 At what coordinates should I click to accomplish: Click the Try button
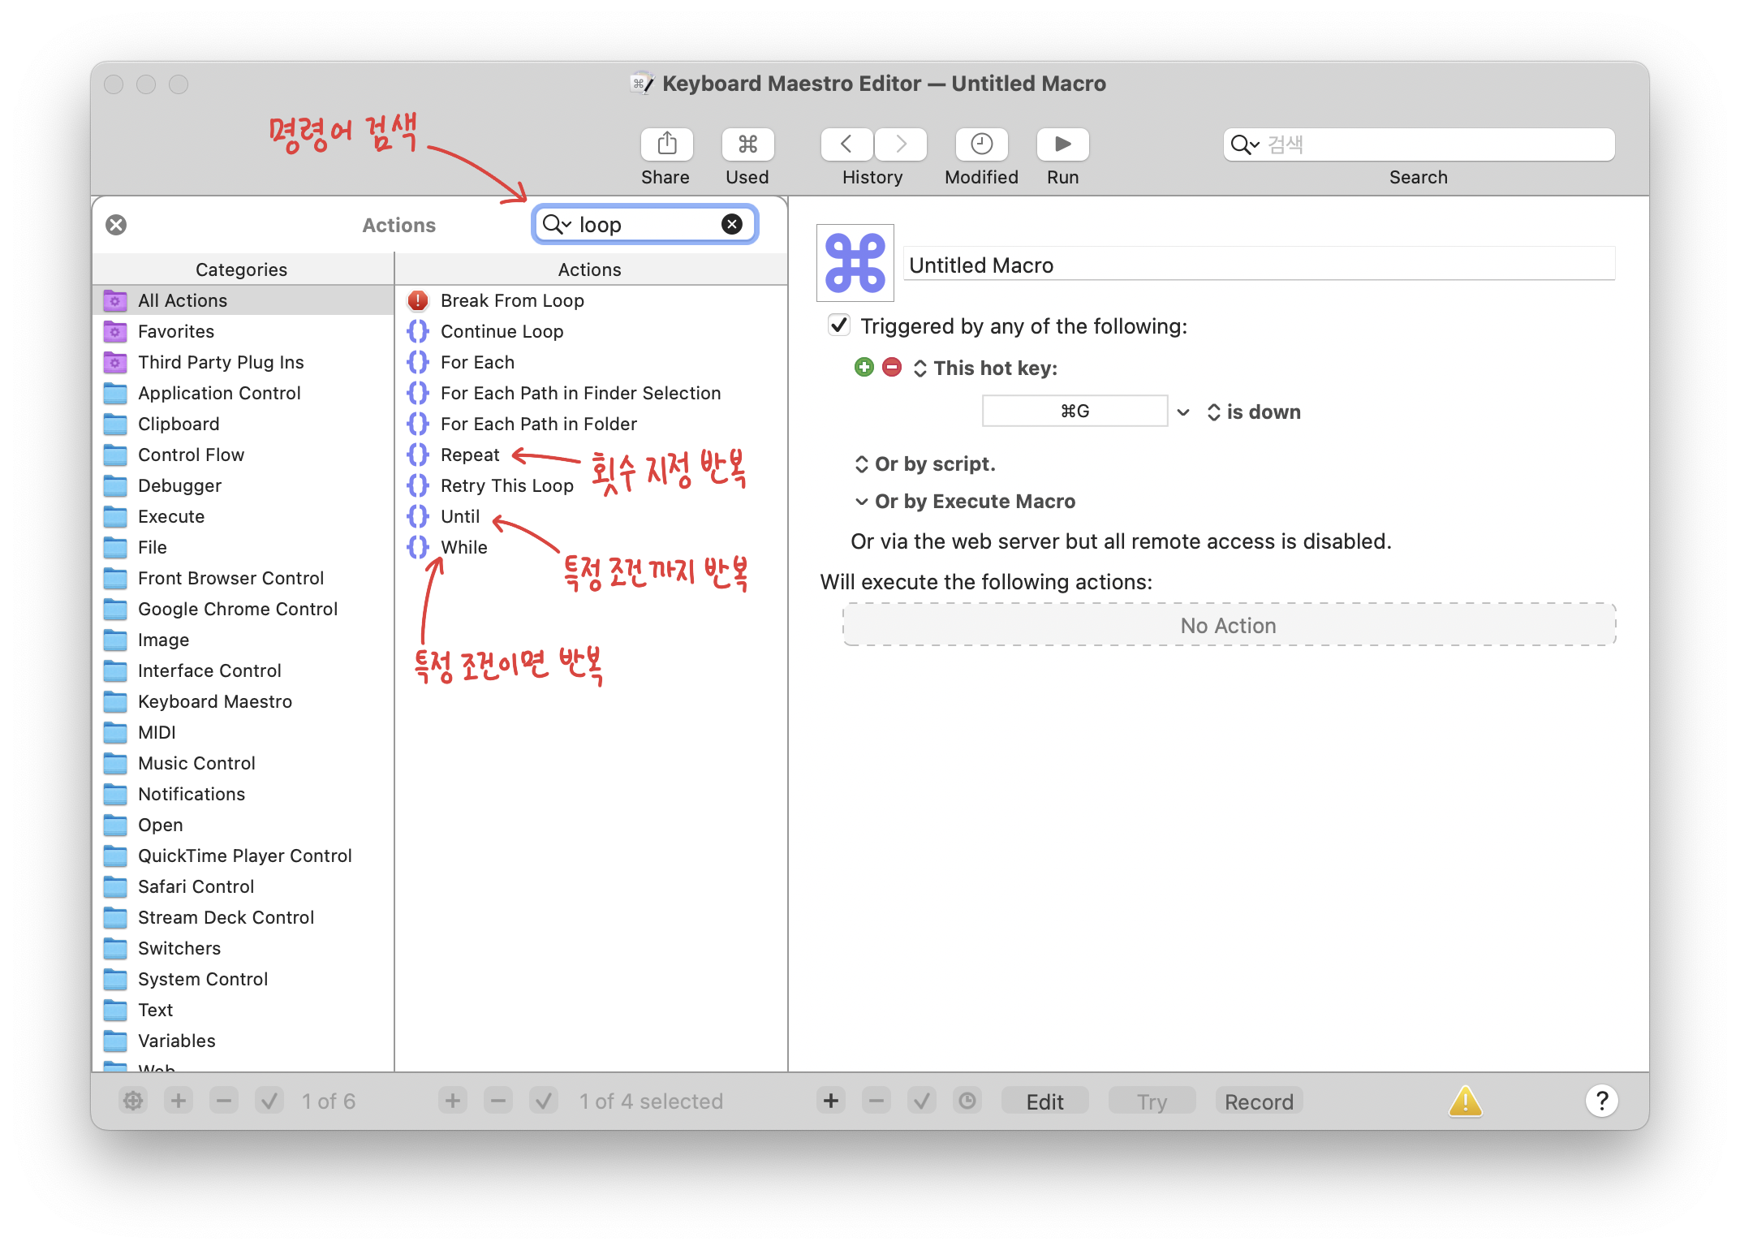coord(1152,1101)
